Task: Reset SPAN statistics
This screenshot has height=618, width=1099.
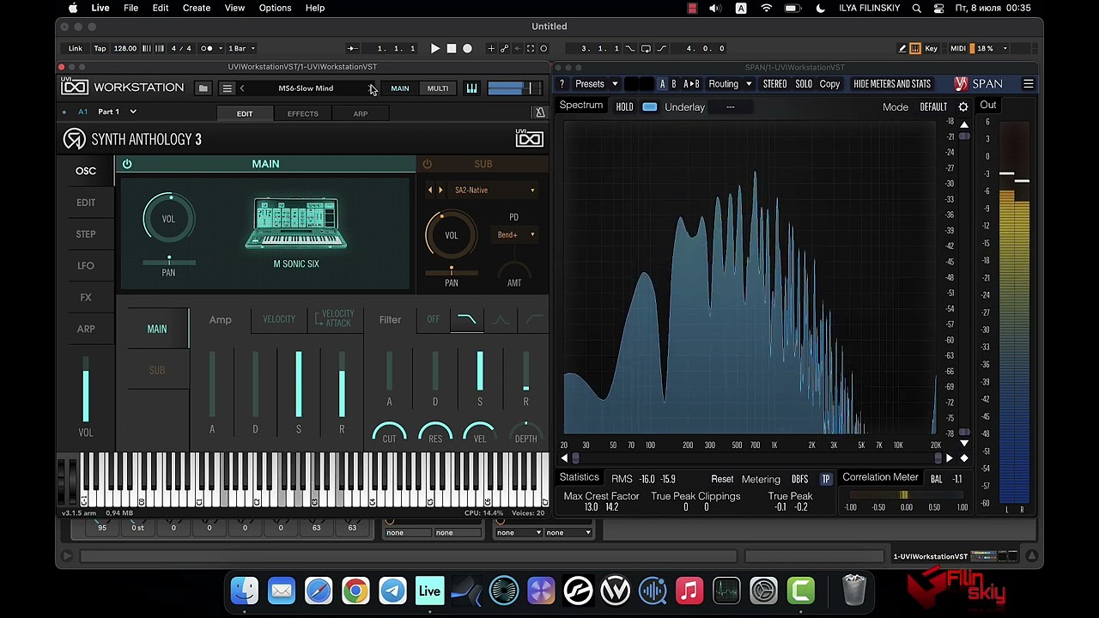Action: pyautogui.click(x=722, y=479)
